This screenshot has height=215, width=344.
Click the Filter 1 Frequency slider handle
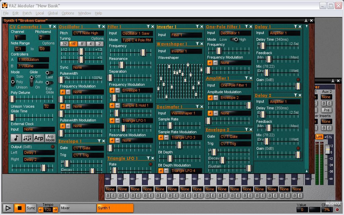tap(143, 52)
